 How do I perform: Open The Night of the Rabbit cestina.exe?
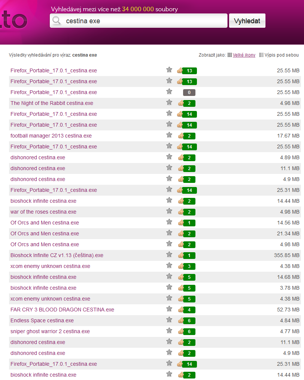pyautogui.click(x=52, y=103)
